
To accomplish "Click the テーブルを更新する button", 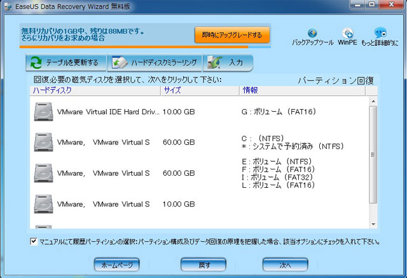I will click(66, 63).
